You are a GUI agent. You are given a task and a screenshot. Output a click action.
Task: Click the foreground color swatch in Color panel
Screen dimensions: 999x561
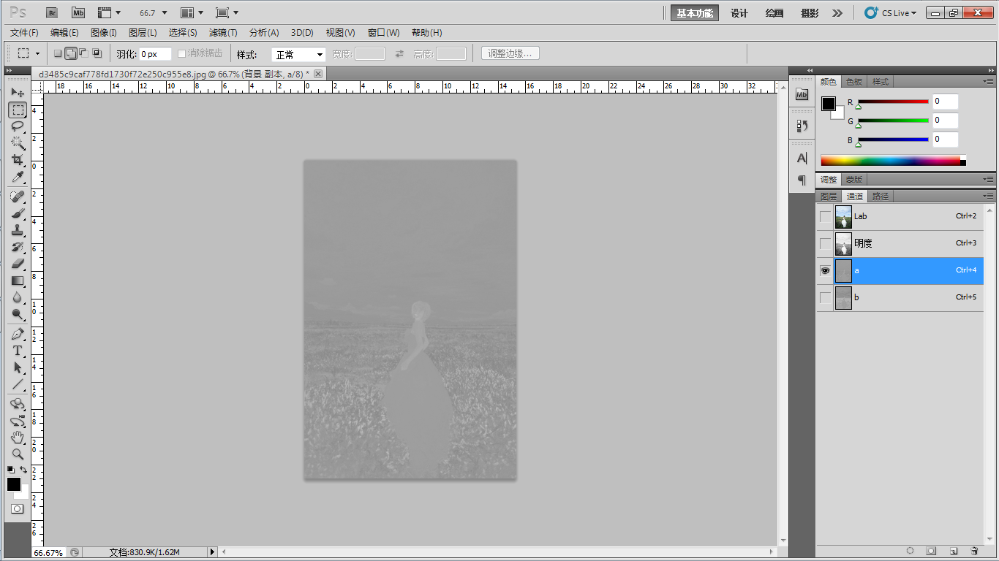828,104
